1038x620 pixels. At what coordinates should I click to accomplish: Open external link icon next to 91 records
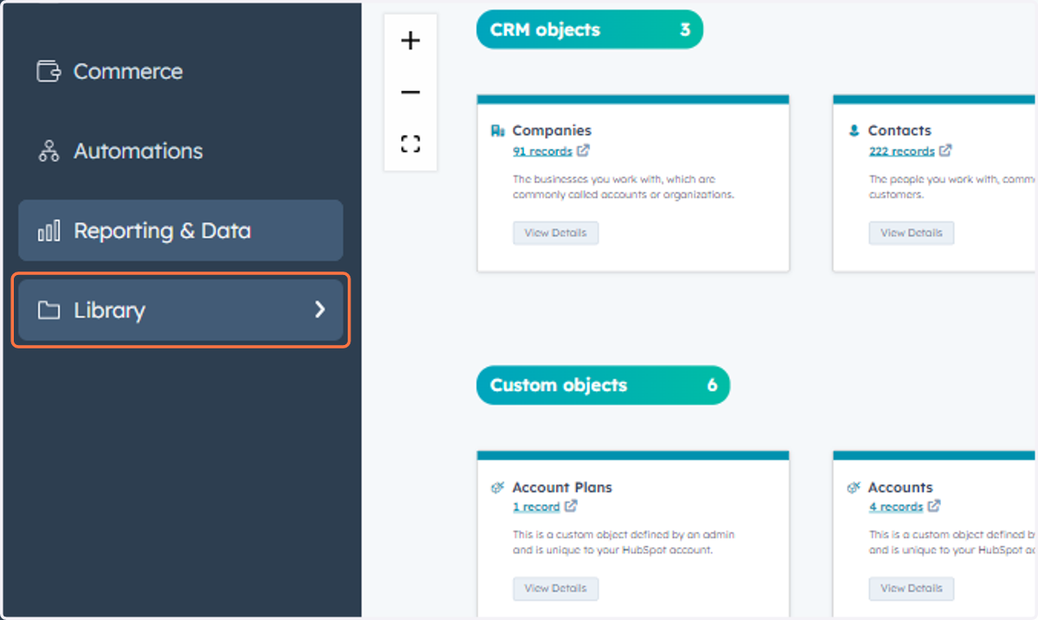point(583,150)
